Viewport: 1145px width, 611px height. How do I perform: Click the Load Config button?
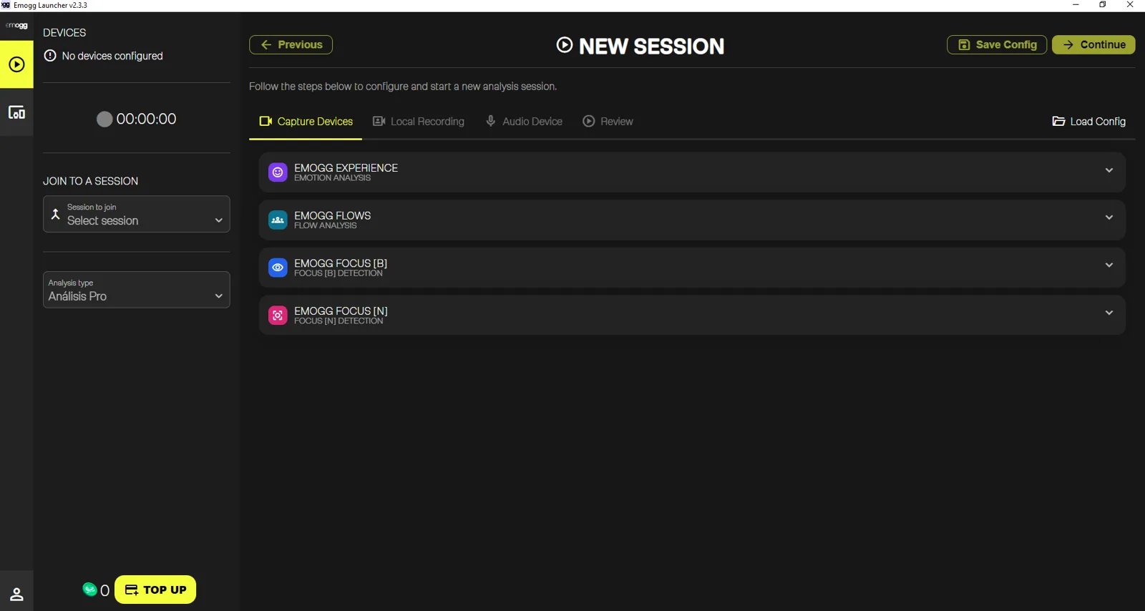pyautogui.click(x=1088, y=122)
